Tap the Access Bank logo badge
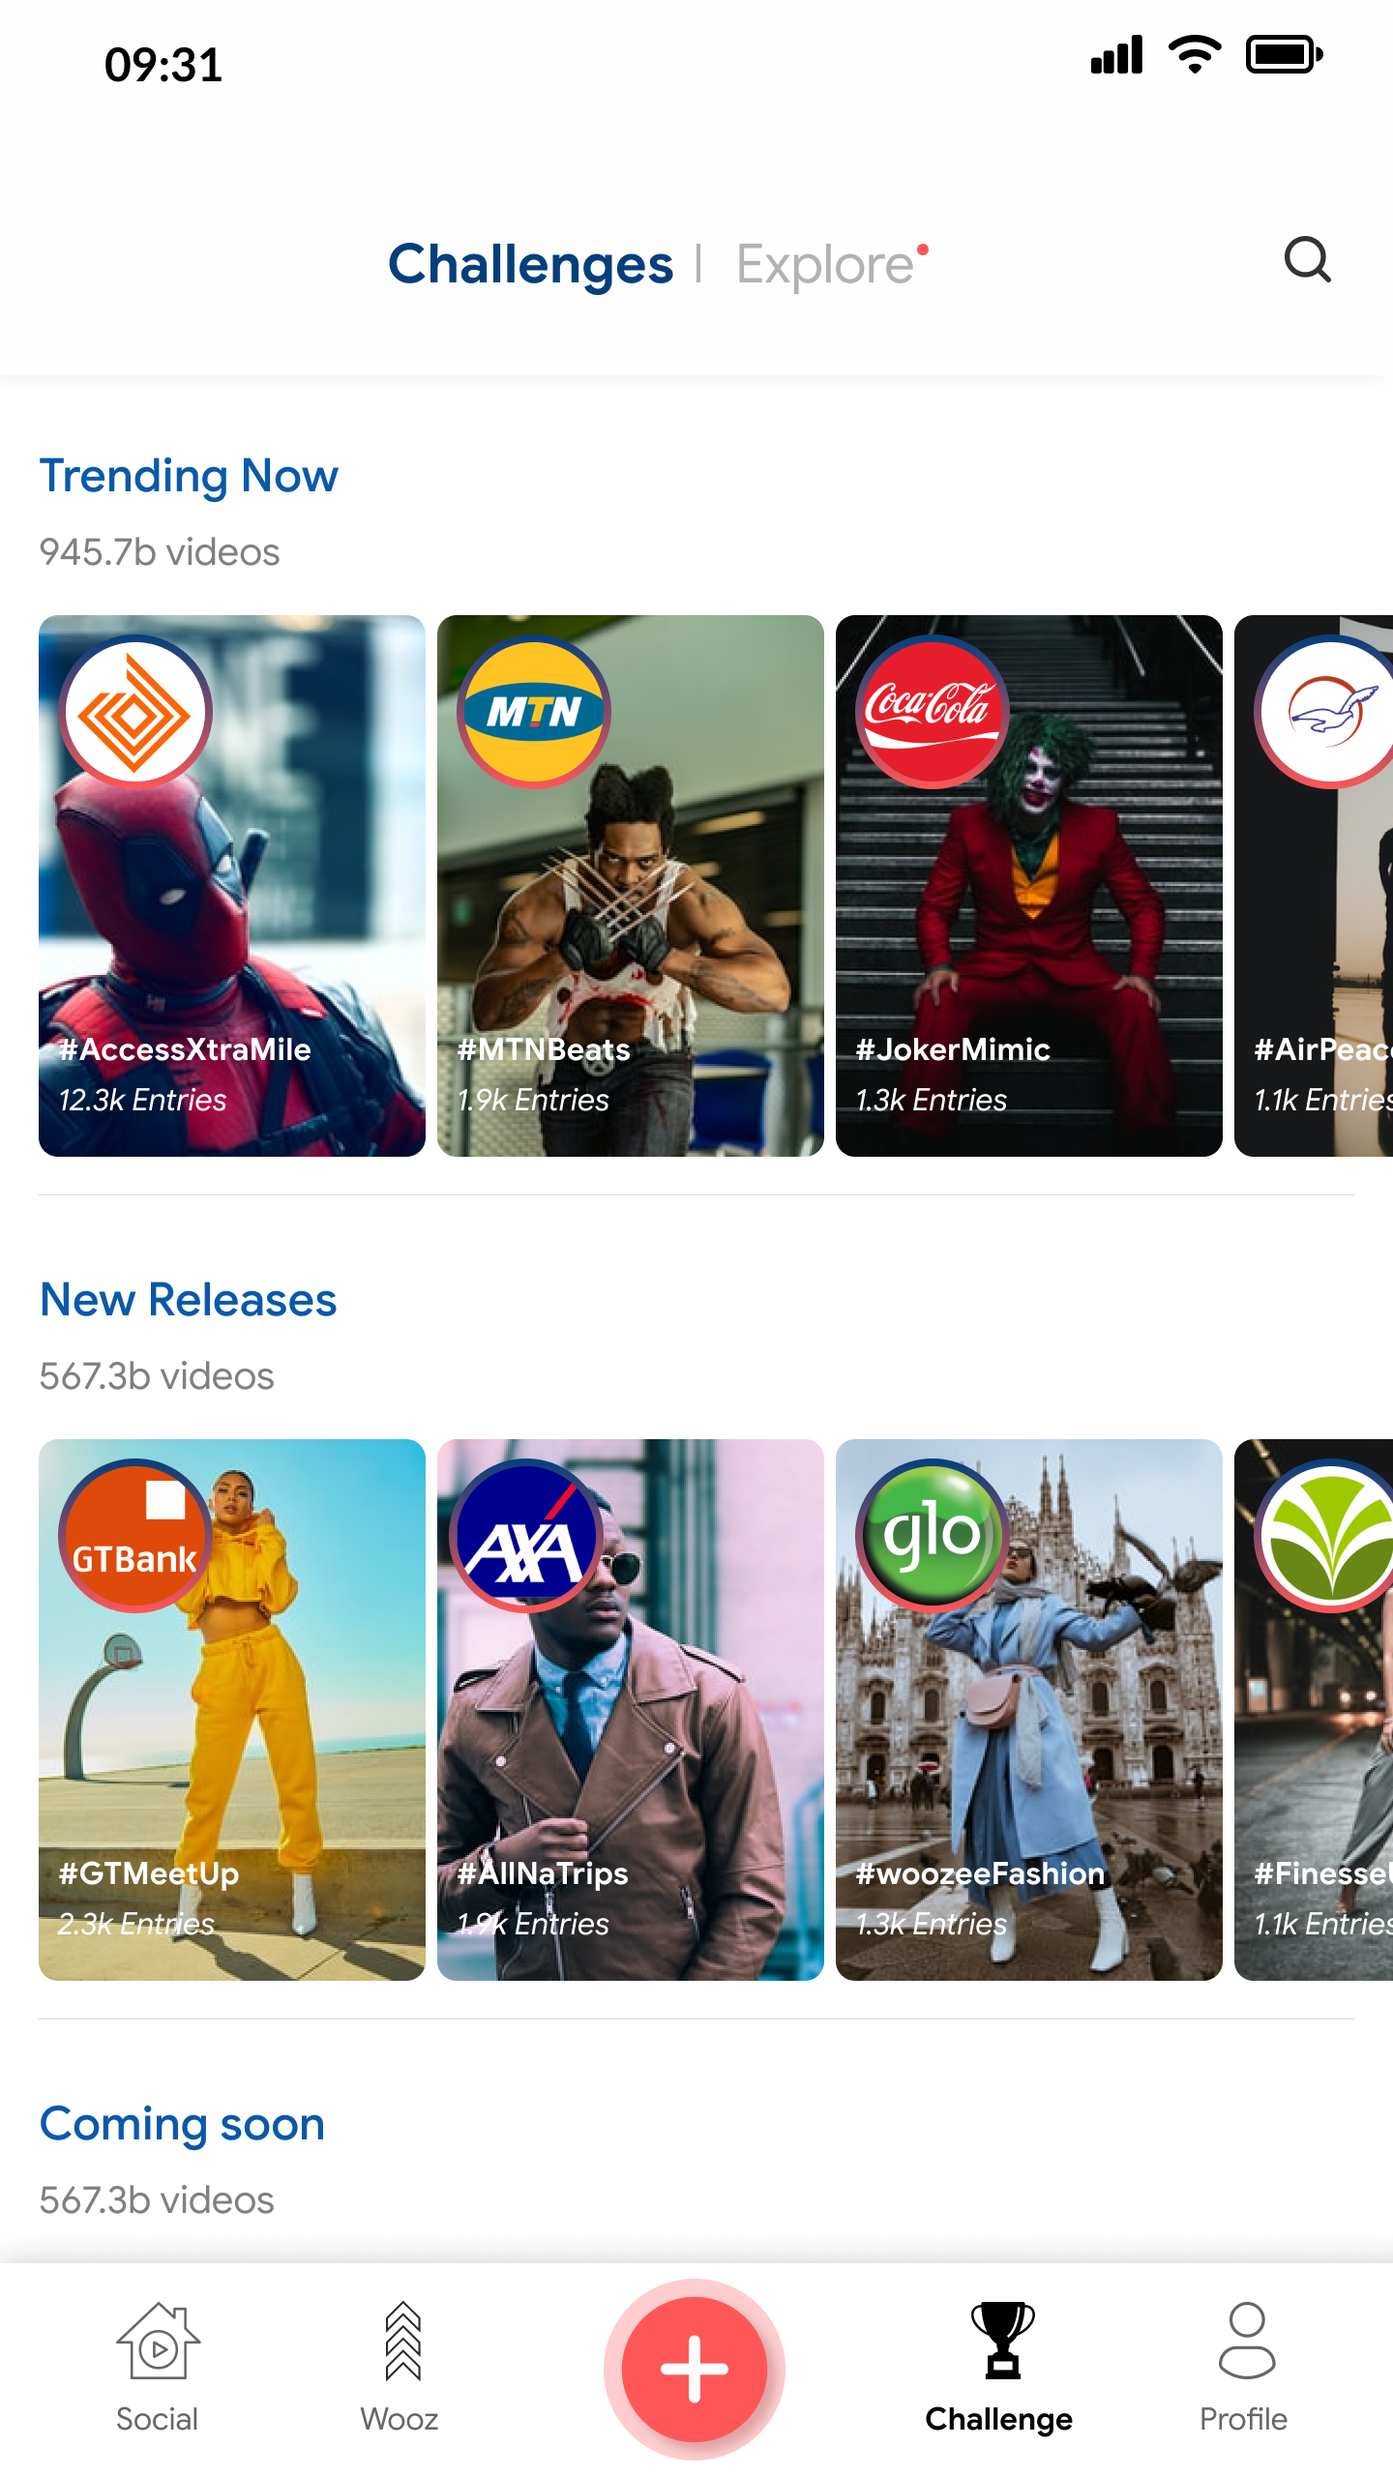1393x2476 pixels. (135, 712)
